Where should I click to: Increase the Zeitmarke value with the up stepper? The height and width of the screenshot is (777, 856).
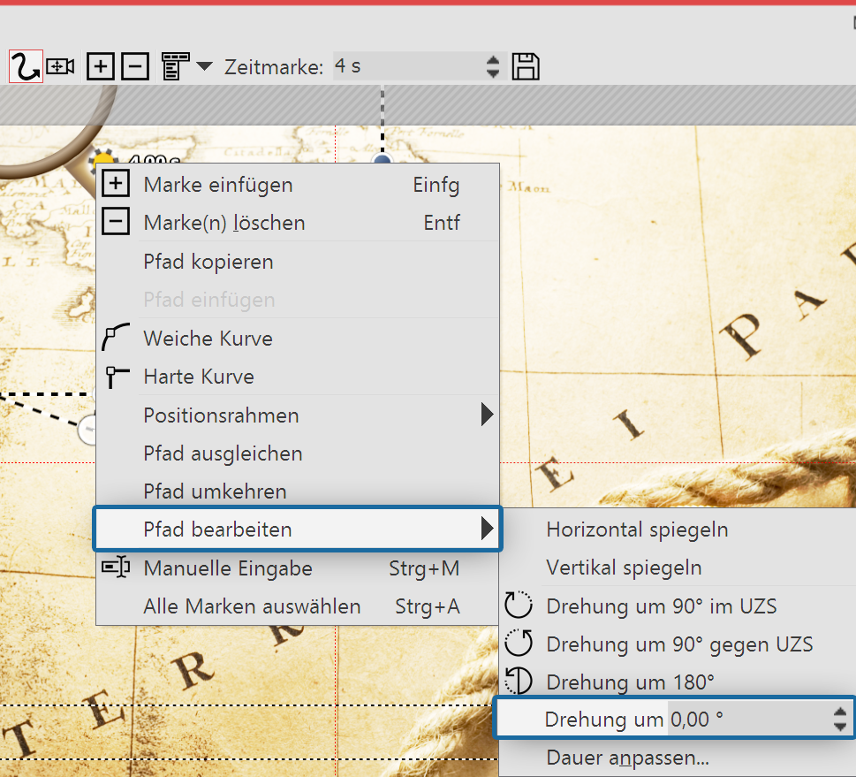click(493, 60)
